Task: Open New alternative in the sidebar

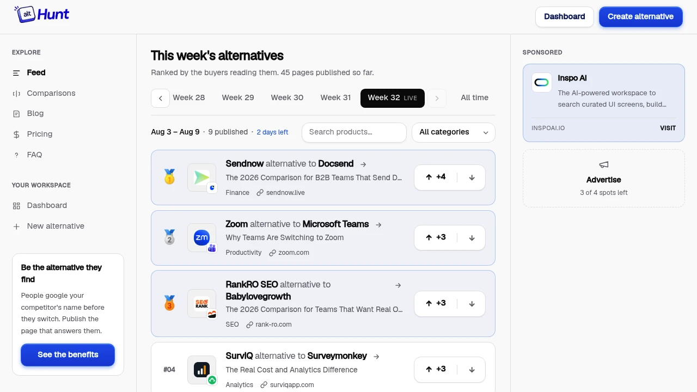Action: click(x=56, y=226)
